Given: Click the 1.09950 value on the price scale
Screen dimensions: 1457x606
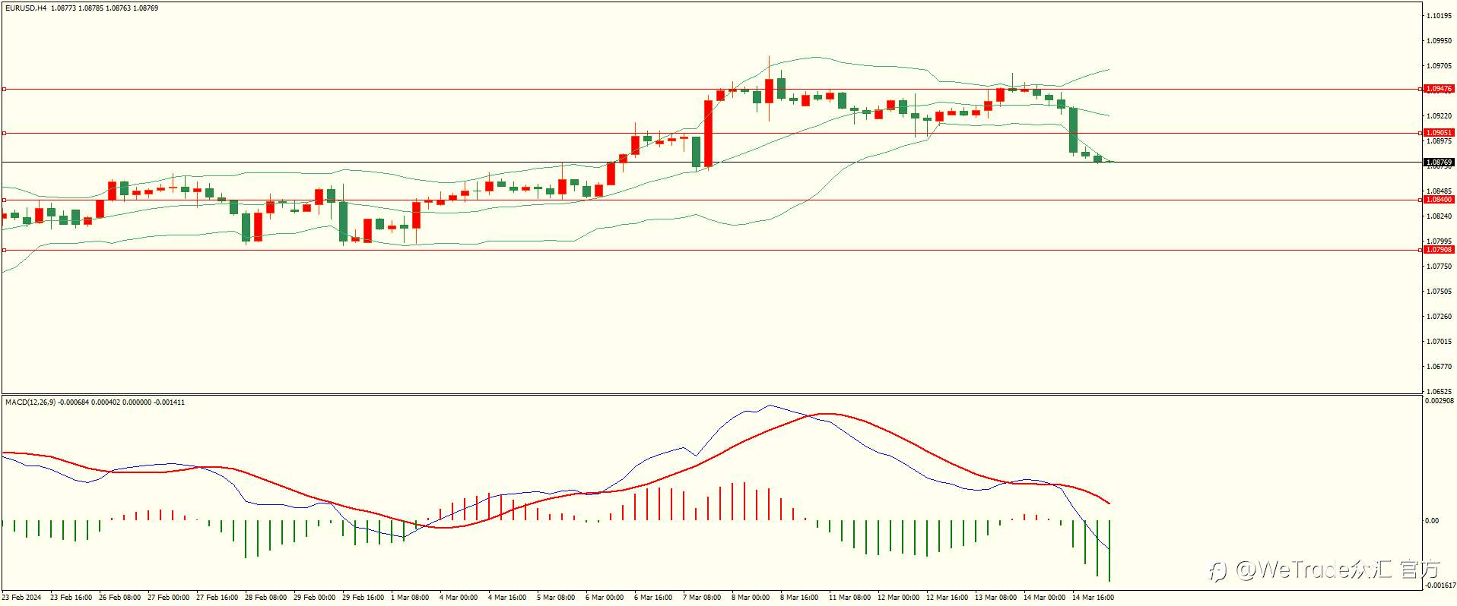Looking at the screenshot, I should [1440, 41].
